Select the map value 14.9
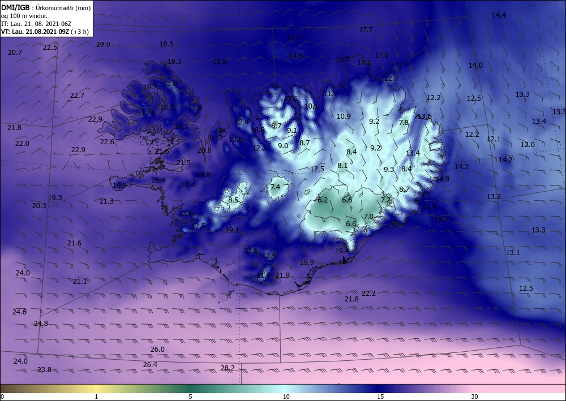This screenshot has width=566, height=401. [x=119, y=186]
